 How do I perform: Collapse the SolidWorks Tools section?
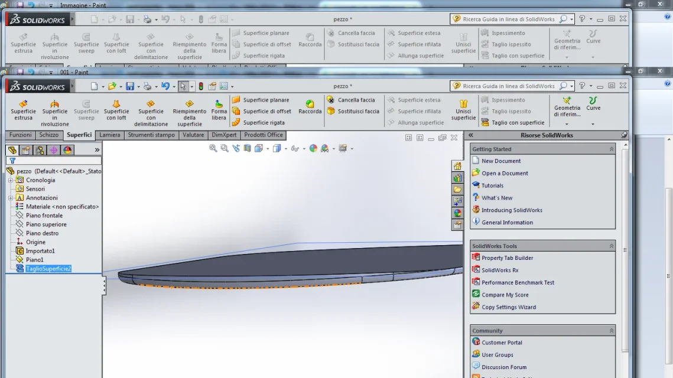point(611,246)
